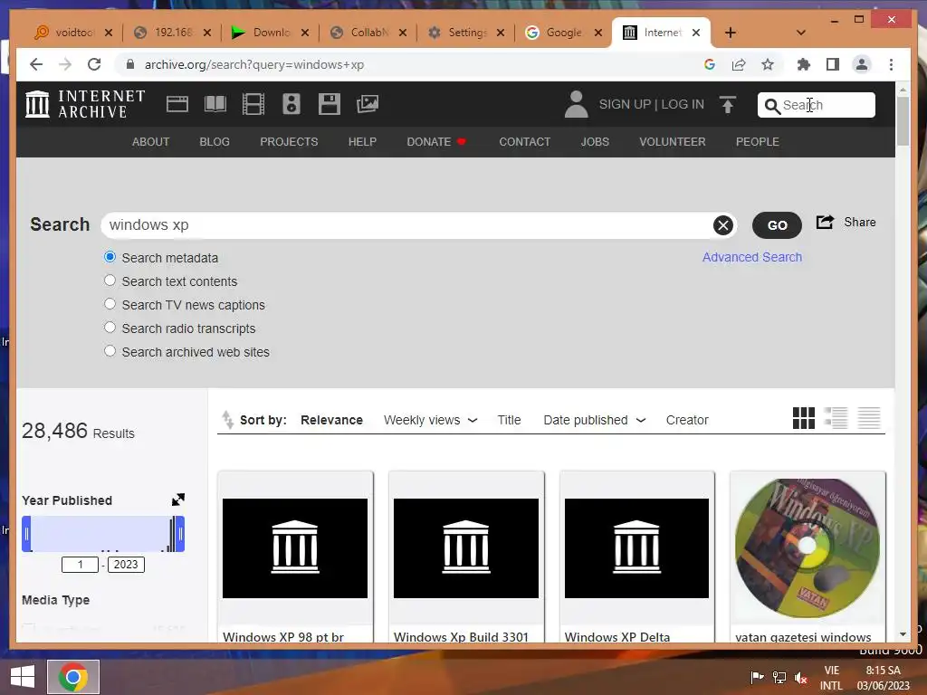Open Chrome side panel icon
This screenshot has height=695, width=927.
(833, 64)
